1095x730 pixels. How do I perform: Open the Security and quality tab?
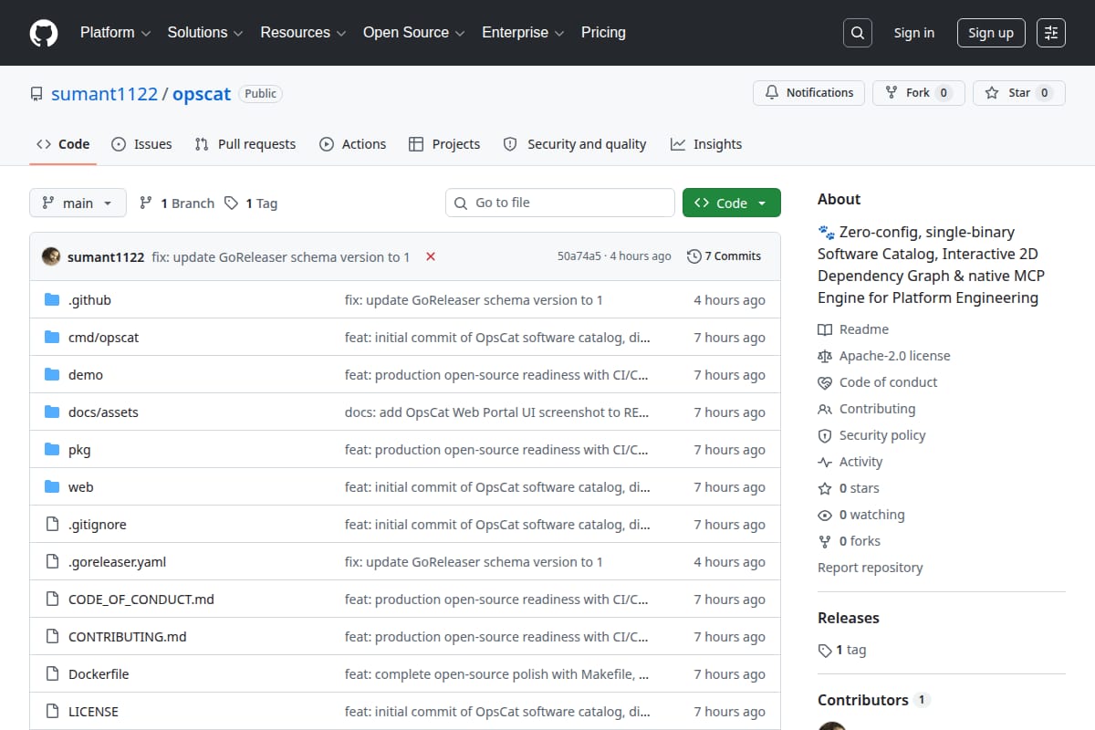[x=575, y=144]
